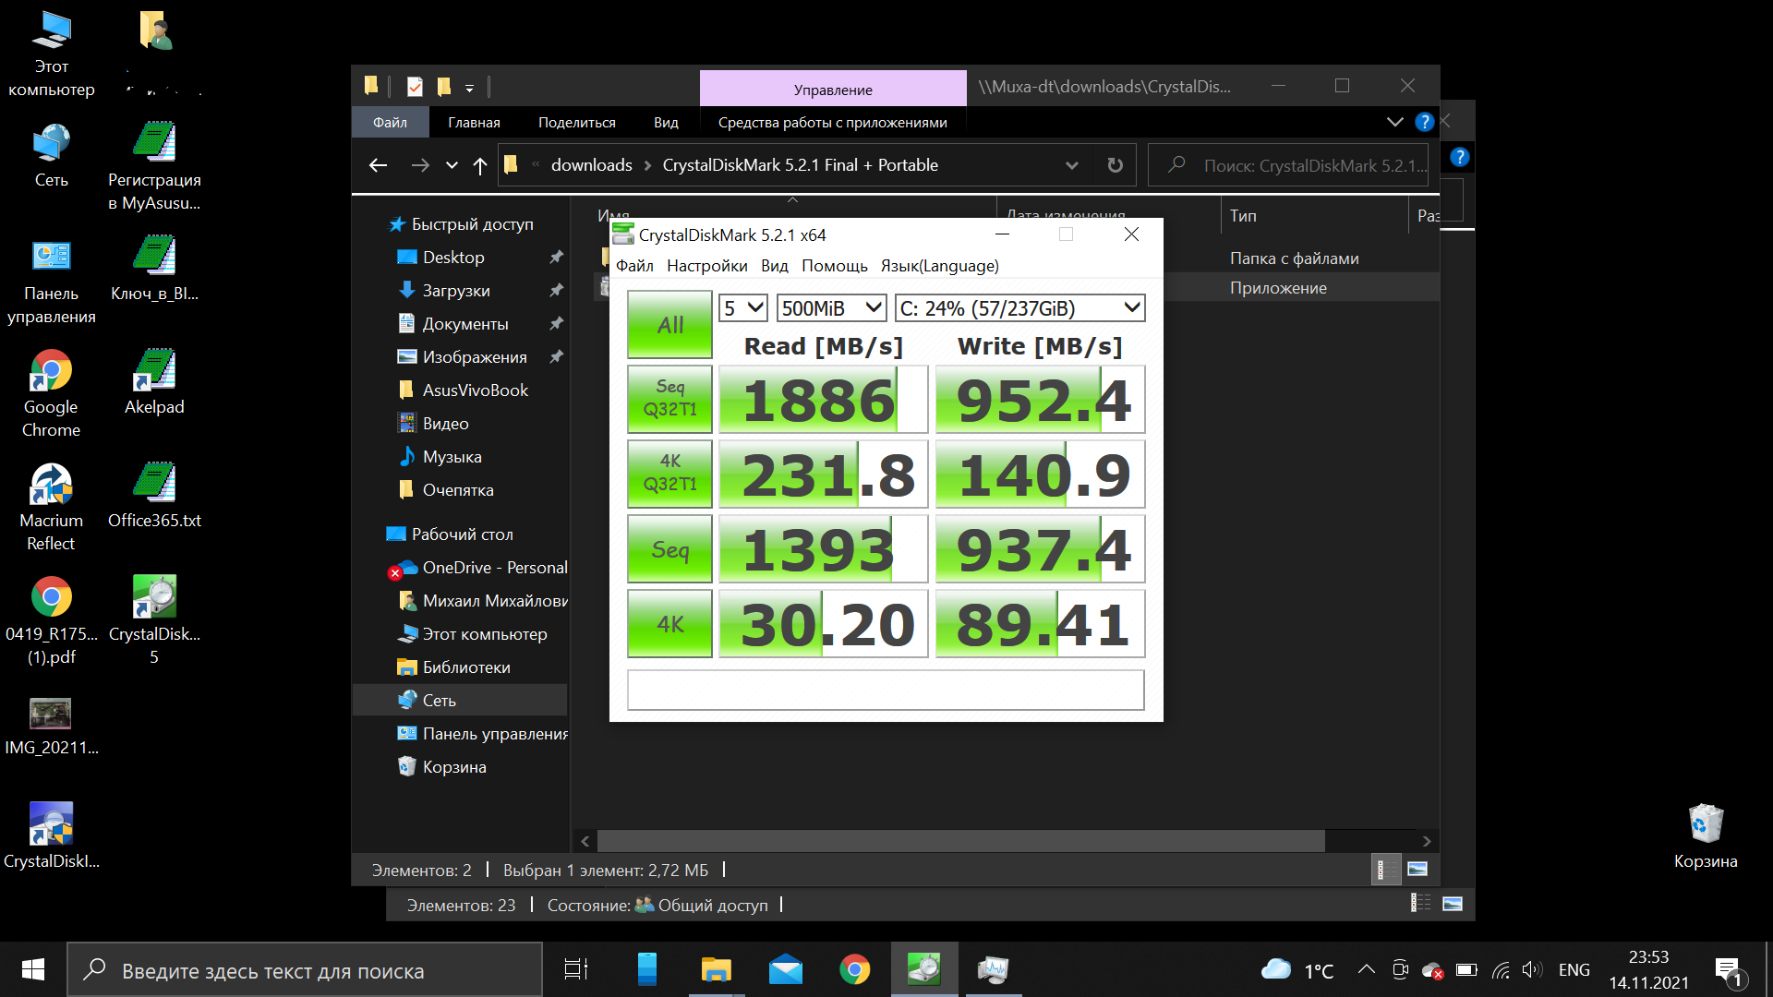Open notification center in taskbar
Viewport: 1773px width, 997px height.
(1729, 970)
